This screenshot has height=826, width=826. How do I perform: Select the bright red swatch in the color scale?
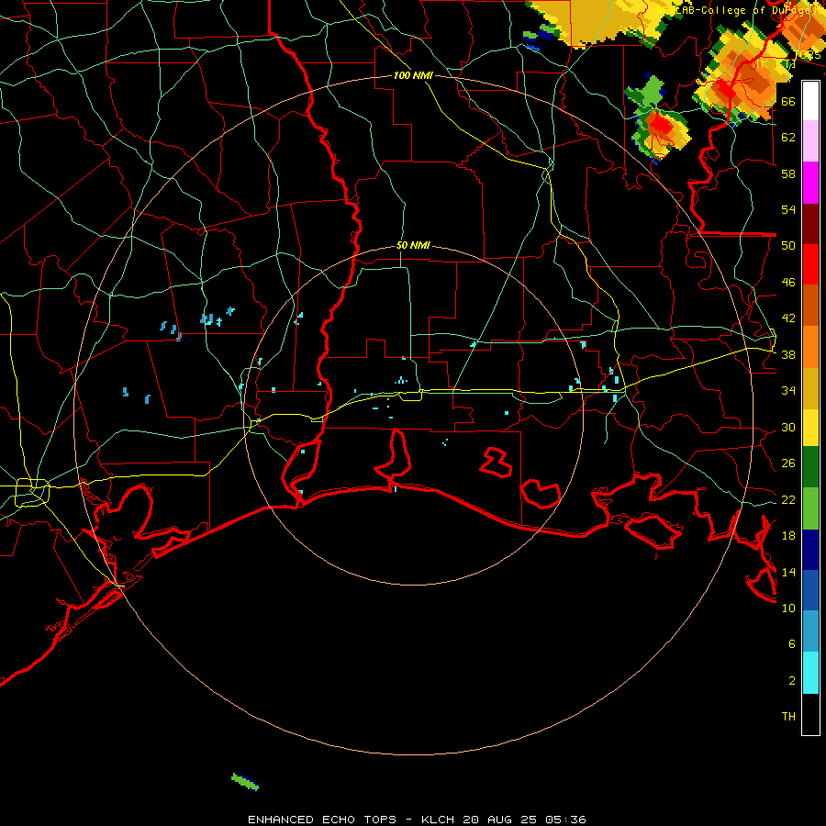810,264
